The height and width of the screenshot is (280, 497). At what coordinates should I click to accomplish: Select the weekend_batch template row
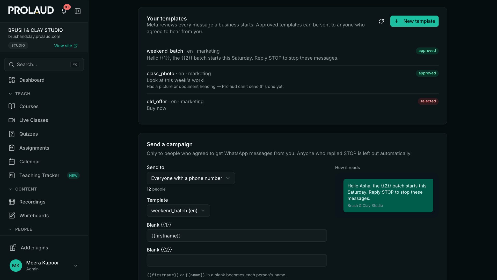click(x=293, y=54)
